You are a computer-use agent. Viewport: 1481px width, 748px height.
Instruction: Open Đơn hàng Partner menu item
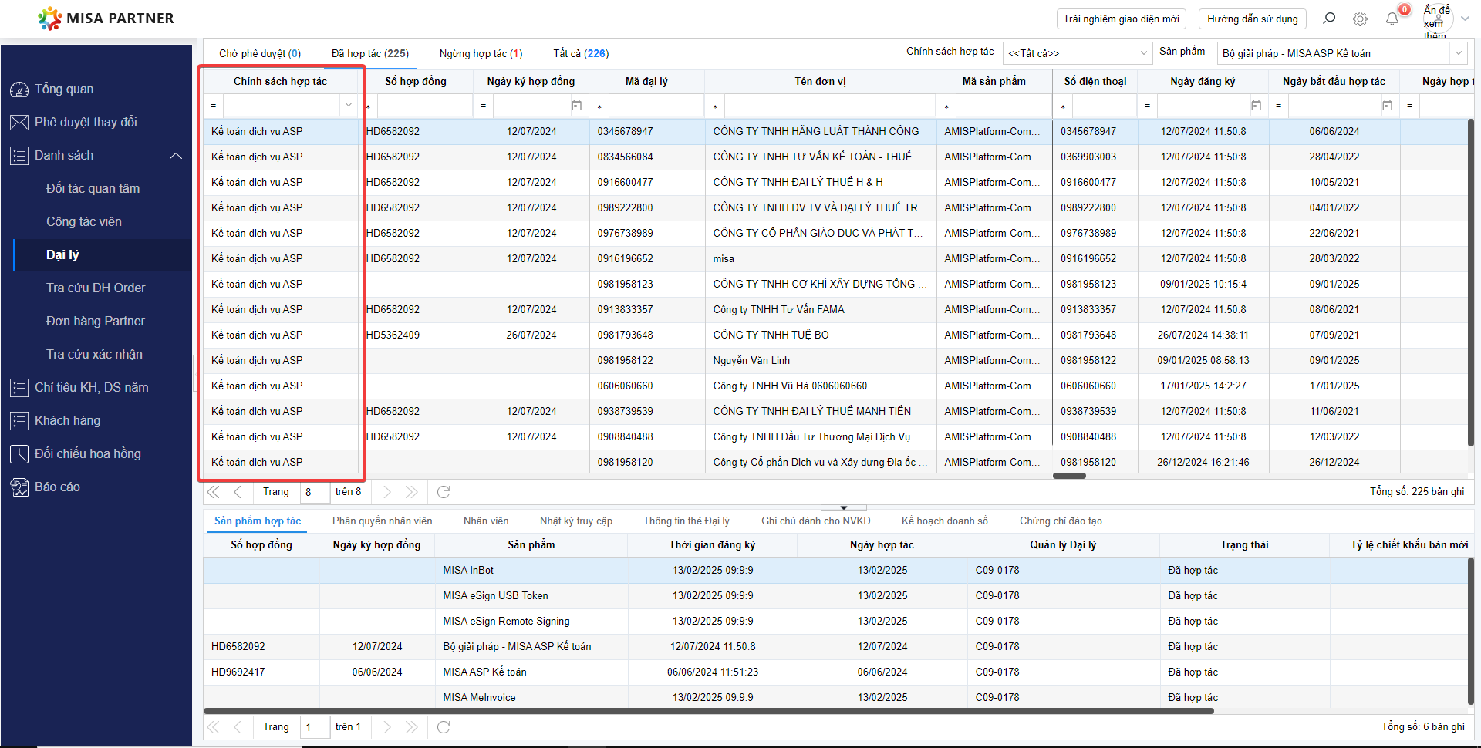pyautogui.click(x=96, y=322)
